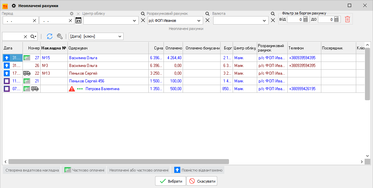
Task: Toggle the purple checkbox for invoice 21
Action: tap(6, 81)
